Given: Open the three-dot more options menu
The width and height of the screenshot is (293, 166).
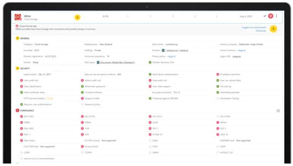Looking at the screenshot, I should point(276,16).
